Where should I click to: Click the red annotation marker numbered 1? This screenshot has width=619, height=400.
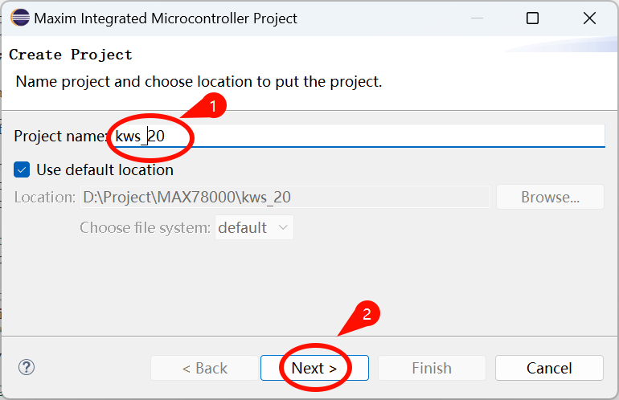click(213, 106)
